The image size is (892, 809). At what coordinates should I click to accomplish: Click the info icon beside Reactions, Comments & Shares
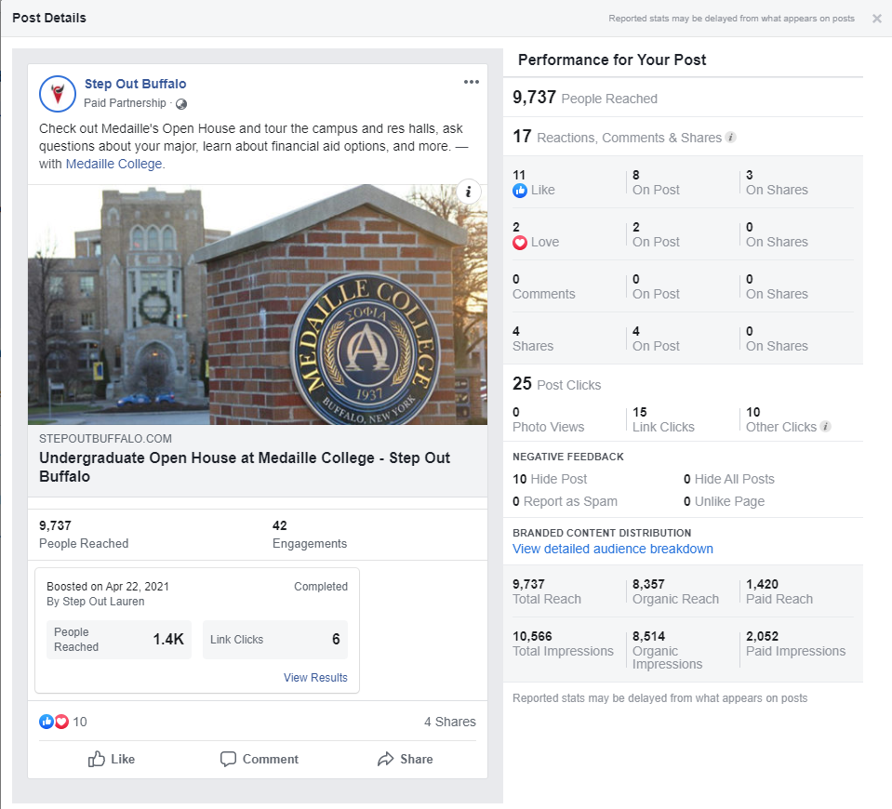pos(731,137)
